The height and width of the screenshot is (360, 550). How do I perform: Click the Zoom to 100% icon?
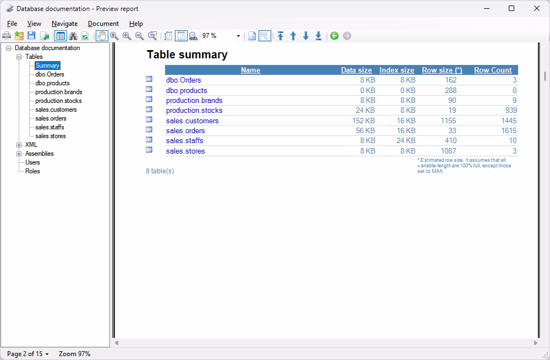193,36
